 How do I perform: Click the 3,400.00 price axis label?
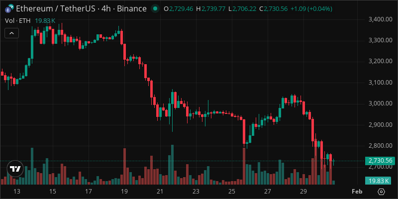(380, 19)
